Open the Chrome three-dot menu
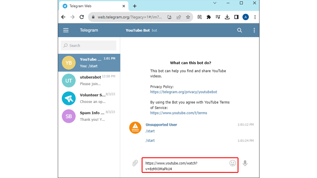 [x=255, y=17]
